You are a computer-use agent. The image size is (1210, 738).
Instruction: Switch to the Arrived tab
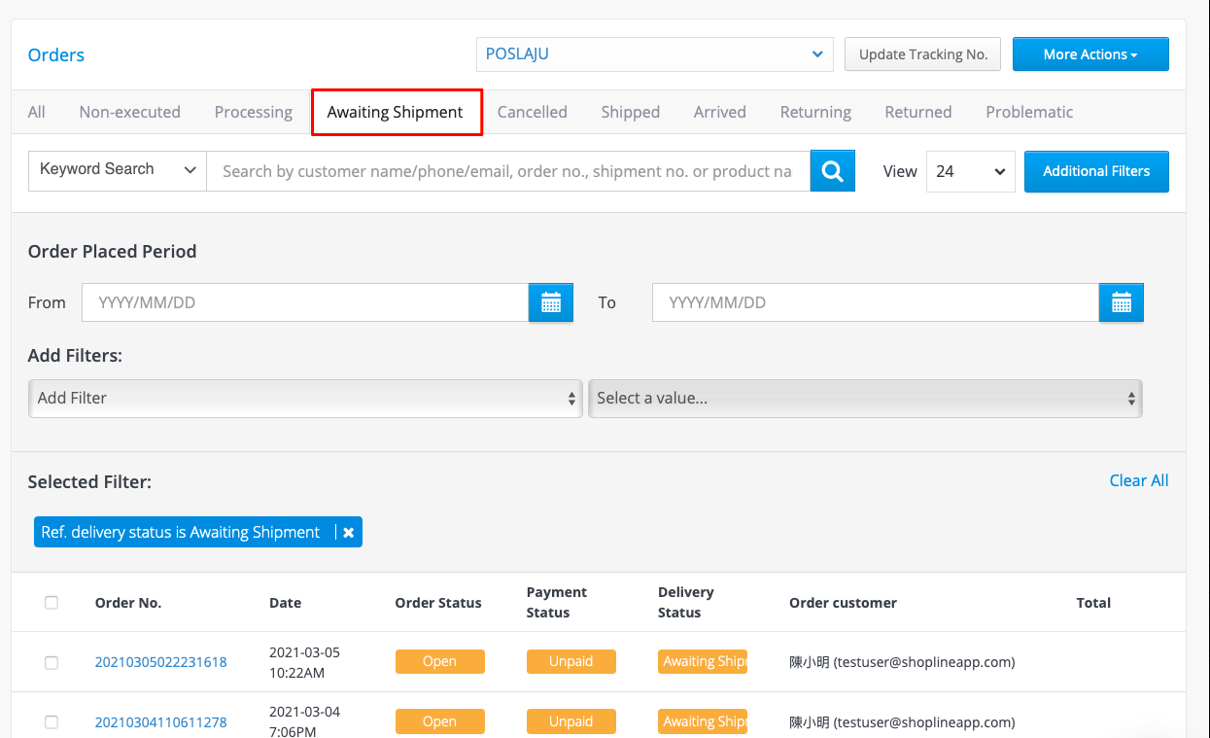pyautogui.click(x=720, y=112)
